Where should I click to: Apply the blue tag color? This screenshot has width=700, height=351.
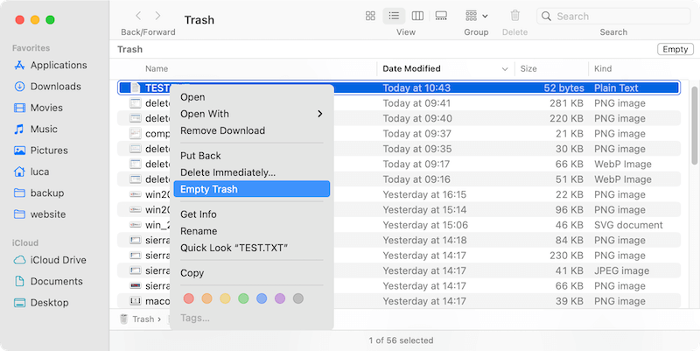pos(262,298)
